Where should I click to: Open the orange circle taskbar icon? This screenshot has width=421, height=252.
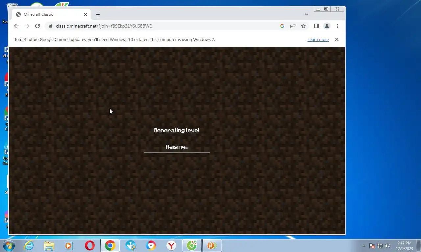tap(212, 245)
